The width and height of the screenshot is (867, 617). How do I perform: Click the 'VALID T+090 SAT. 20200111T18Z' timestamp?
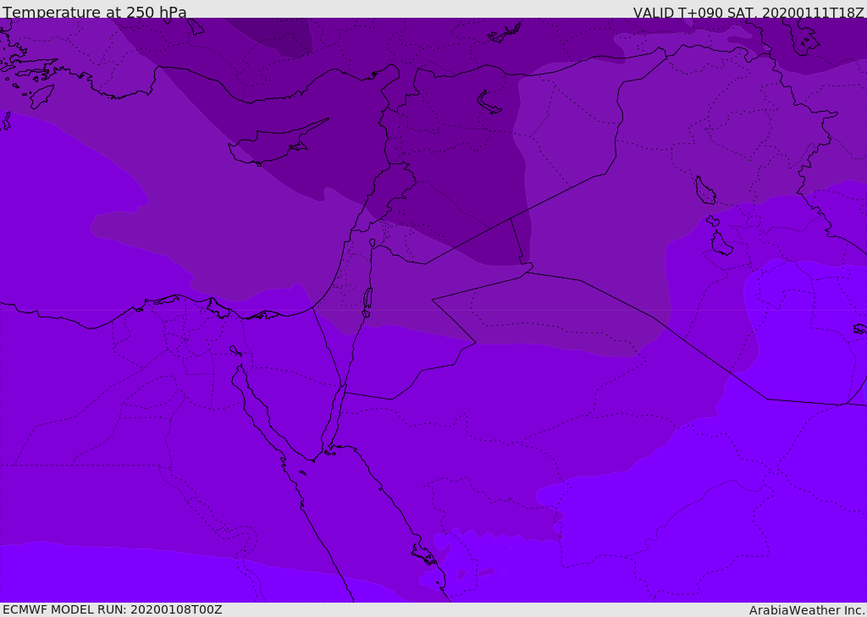click(748, 12)
